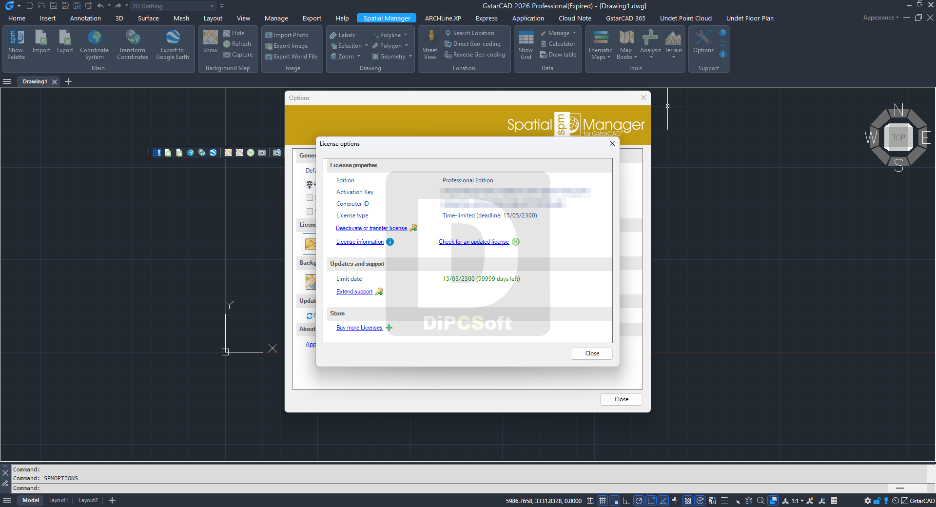Click the Professional Edition value text
Viewport: 936px width, 507px height.
click(468, 180)
